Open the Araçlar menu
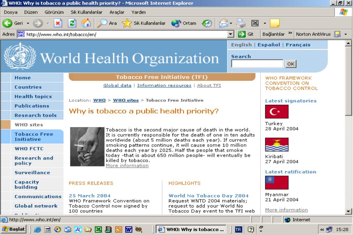Viewport: 353px width, 235px height. (x=117, y=12)
